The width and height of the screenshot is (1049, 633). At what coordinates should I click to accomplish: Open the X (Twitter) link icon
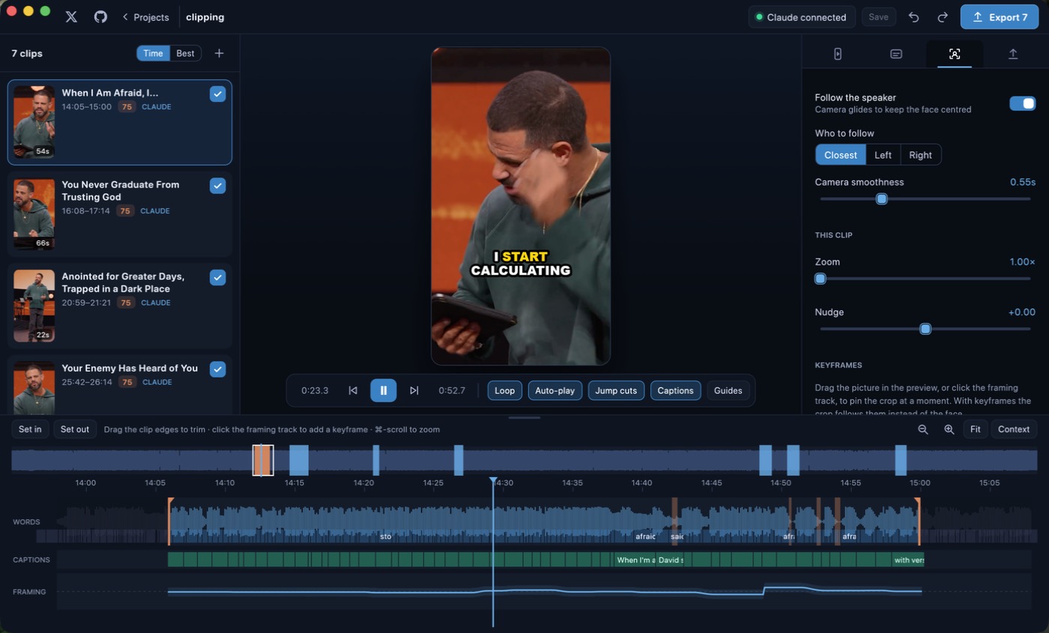[71, 16]
